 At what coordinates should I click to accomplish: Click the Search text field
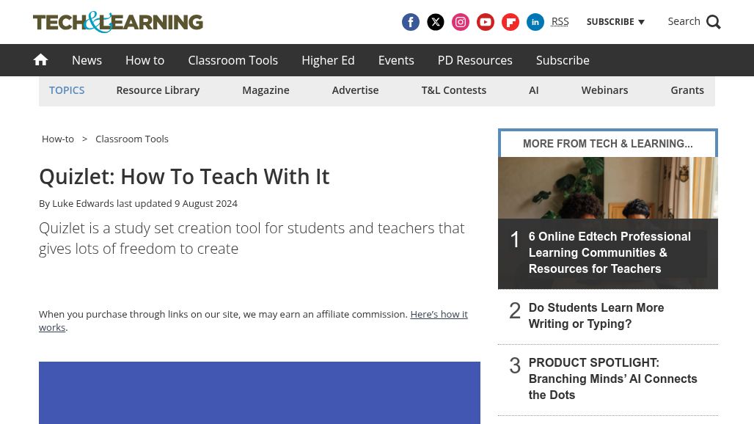coord(684,21)
